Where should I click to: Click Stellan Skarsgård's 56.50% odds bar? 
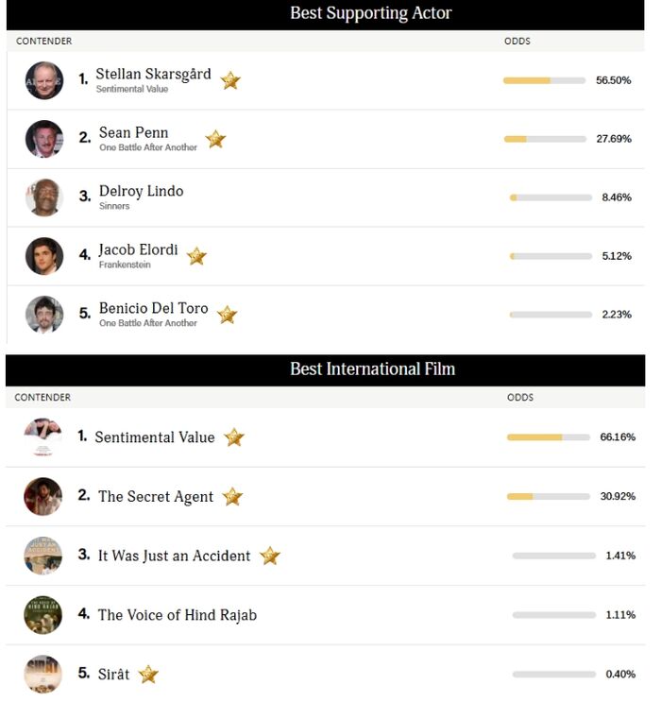coord(544,81)
